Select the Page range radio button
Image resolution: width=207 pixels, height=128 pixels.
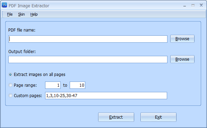(x=10, y=85)
